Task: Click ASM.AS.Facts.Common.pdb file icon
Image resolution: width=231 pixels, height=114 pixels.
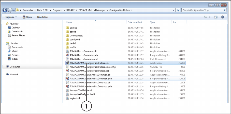Action: tap(67, 55)
